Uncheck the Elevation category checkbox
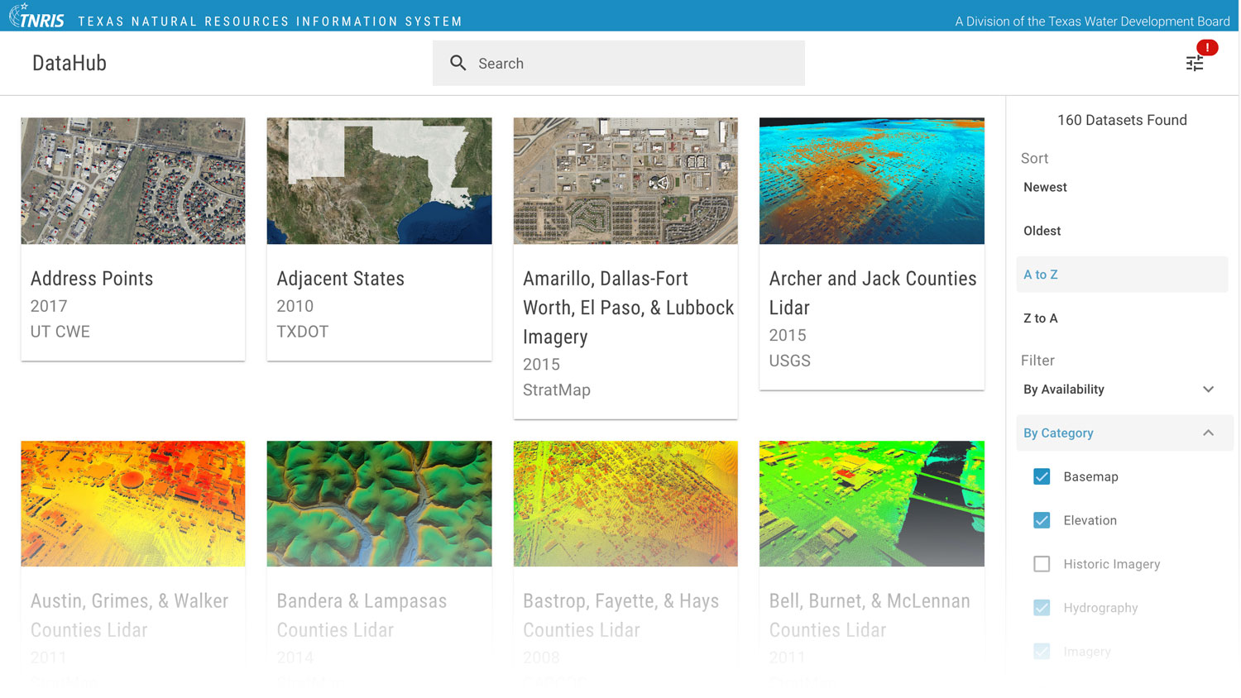Image resolution: width=1241 pixels, height=698 pixels. point(1042,520)
